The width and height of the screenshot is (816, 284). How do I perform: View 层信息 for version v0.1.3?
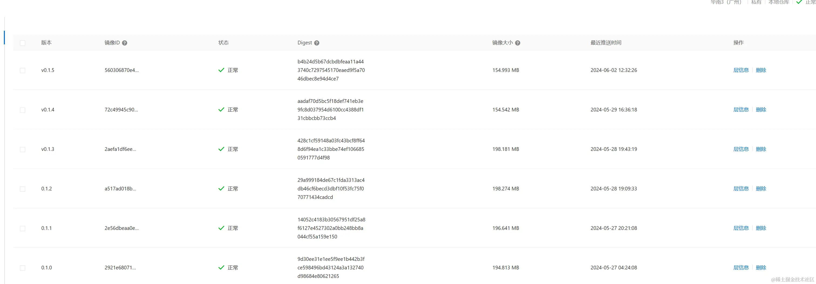[x=741, y=149]
